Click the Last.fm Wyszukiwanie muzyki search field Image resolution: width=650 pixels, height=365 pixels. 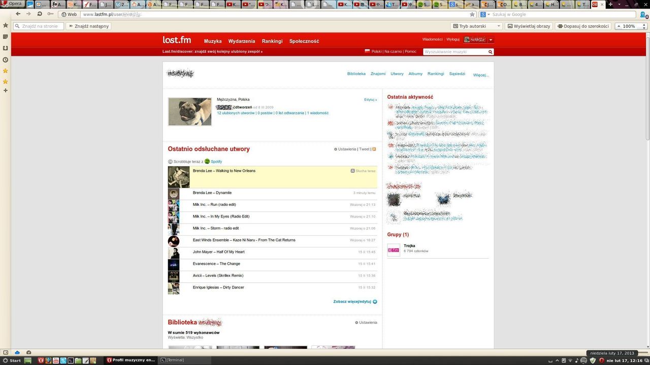click(x=455, y=52)
